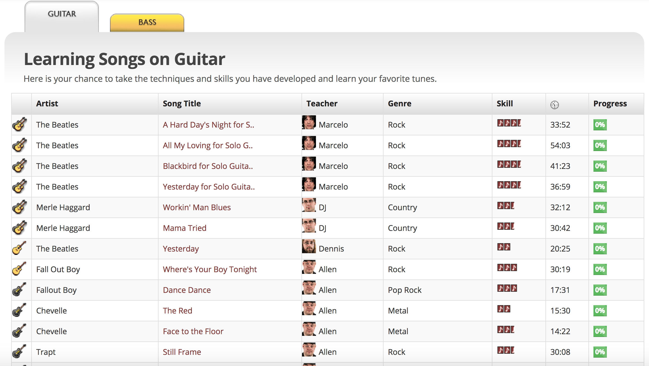Open Mama Tried song lesson
The height and width of the screenshot is (366, 649).
coord(185,228)
